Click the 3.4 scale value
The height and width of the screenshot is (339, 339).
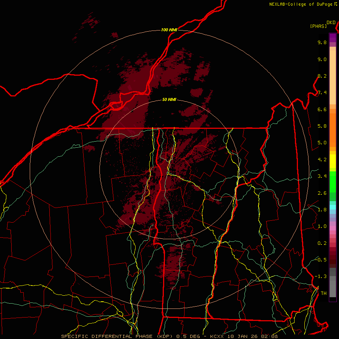322,176
